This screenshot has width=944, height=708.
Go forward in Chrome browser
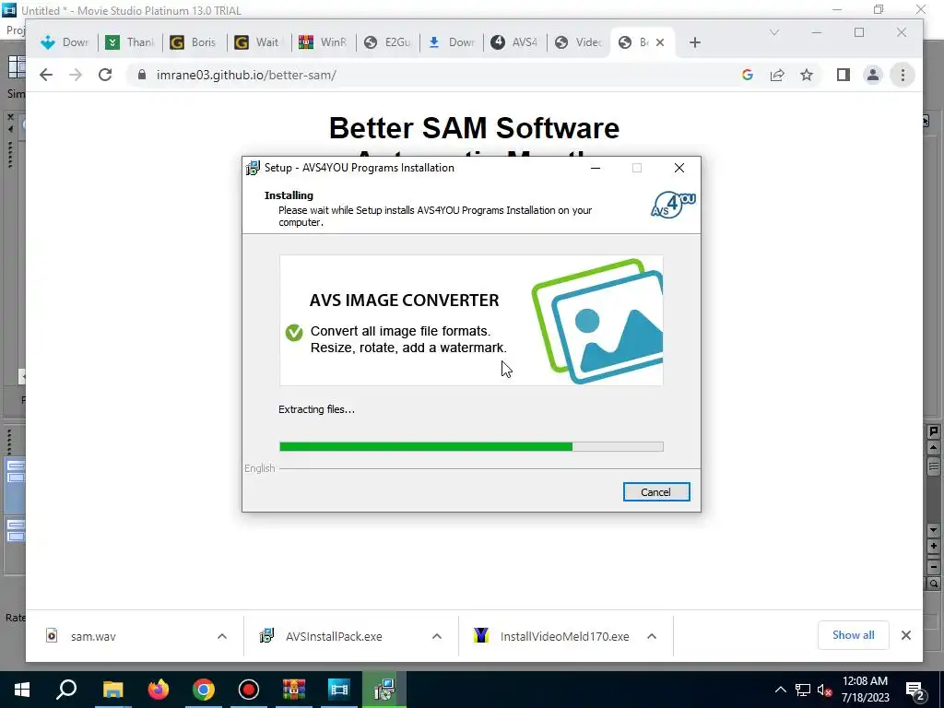click(76, 75)
